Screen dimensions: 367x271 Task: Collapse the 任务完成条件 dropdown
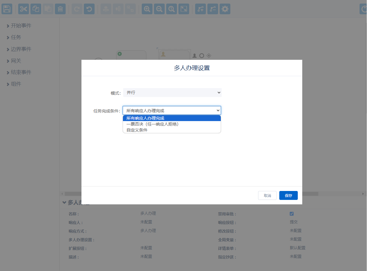coord(172,110)
